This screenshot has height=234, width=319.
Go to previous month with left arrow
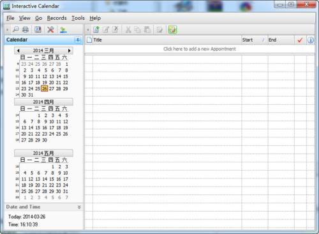[19, 51]
